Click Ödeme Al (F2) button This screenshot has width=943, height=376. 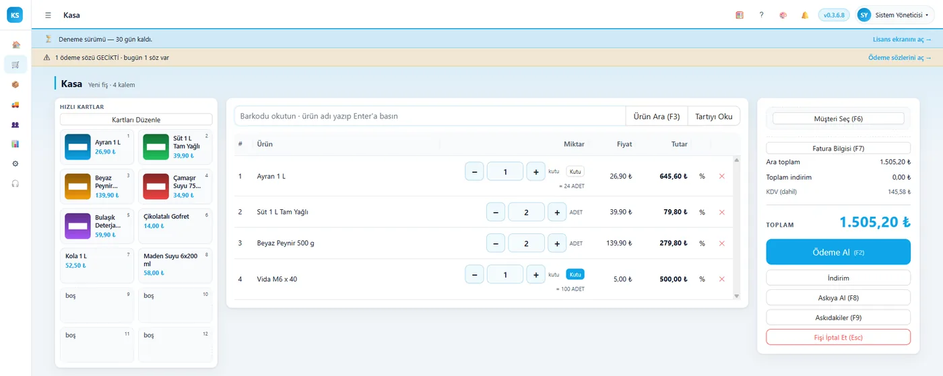(x=838, y=252)
